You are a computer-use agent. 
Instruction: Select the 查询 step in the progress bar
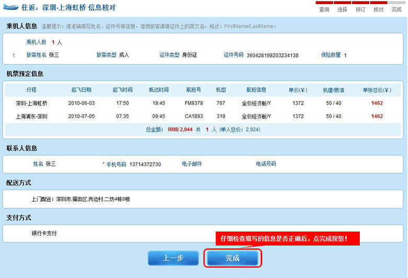coord(324,9)
